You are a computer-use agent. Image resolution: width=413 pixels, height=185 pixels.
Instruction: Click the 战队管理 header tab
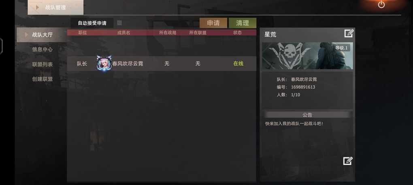55,7
